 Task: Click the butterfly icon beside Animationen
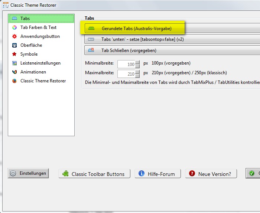point(14,72)
